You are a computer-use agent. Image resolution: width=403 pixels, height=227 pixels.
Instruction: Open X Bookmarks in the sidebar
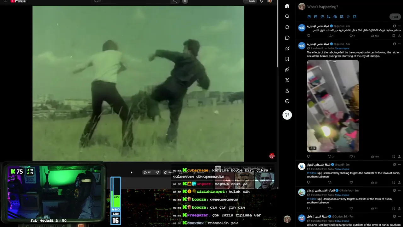[287, 59]
